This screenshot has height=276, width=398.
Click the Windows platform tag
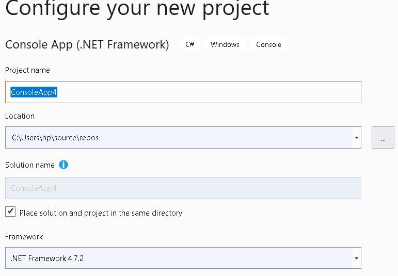click(225, 44)
